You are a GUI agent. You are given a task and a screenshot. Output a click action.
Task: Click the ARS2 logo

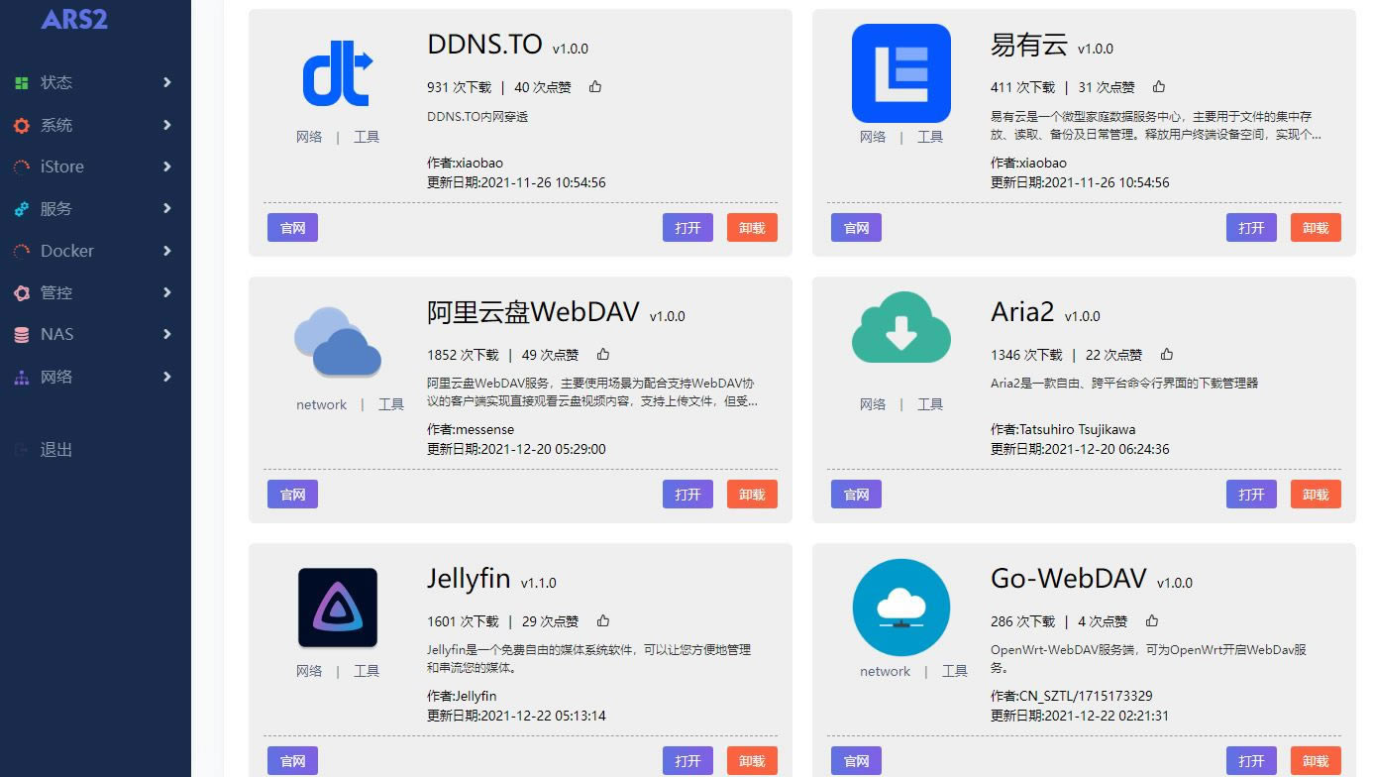74,18
